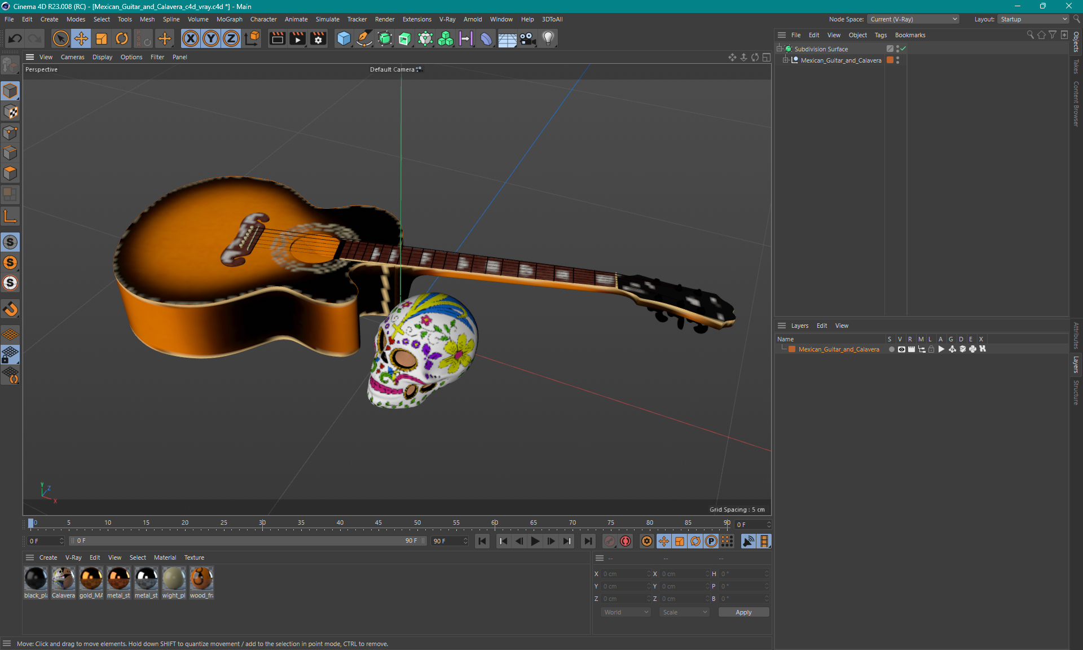Select the Live Selection tool
This screenshot has width=1083, height=650.
60,38
